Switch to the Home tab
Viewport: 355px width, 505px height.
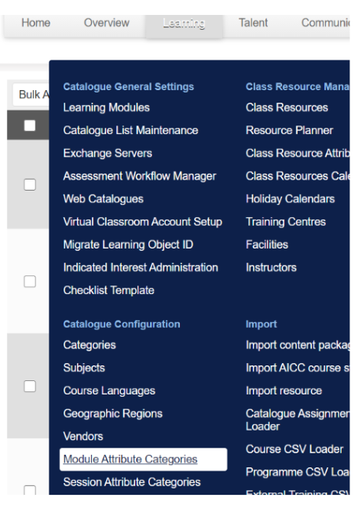[36, 23]
